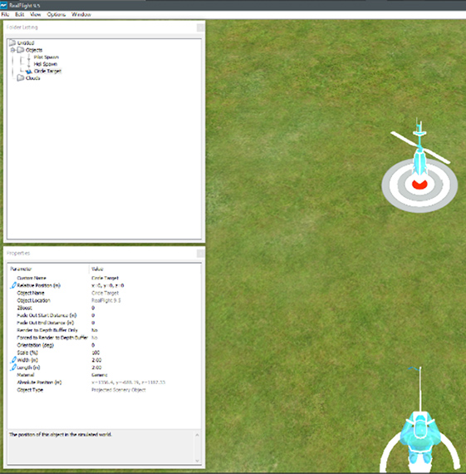Viewport: 466px width, 474px height.
Task: Click the Orientation (deg) value field
Action: tap(145, 345)
